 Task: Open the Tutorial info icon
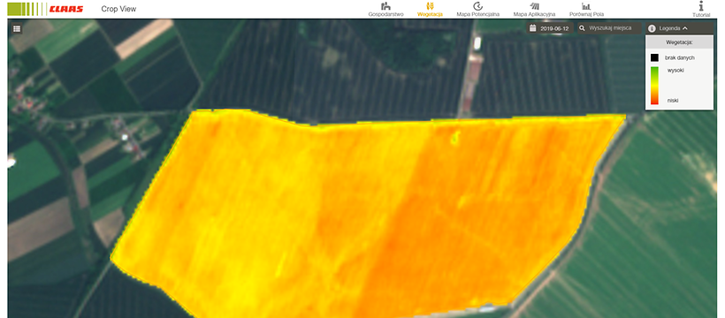(x=701, y=5)
